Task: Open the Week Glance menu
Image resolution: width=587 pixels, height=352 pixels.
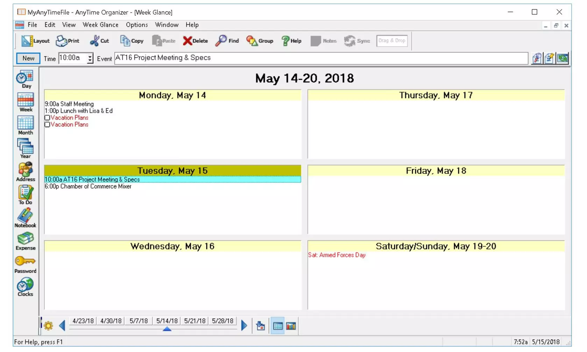Action: coord(100,25)
